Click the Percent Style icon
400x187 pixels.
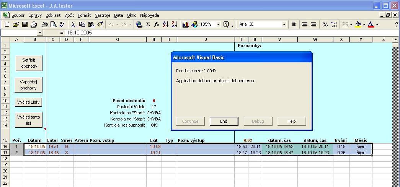coord(325,24)
